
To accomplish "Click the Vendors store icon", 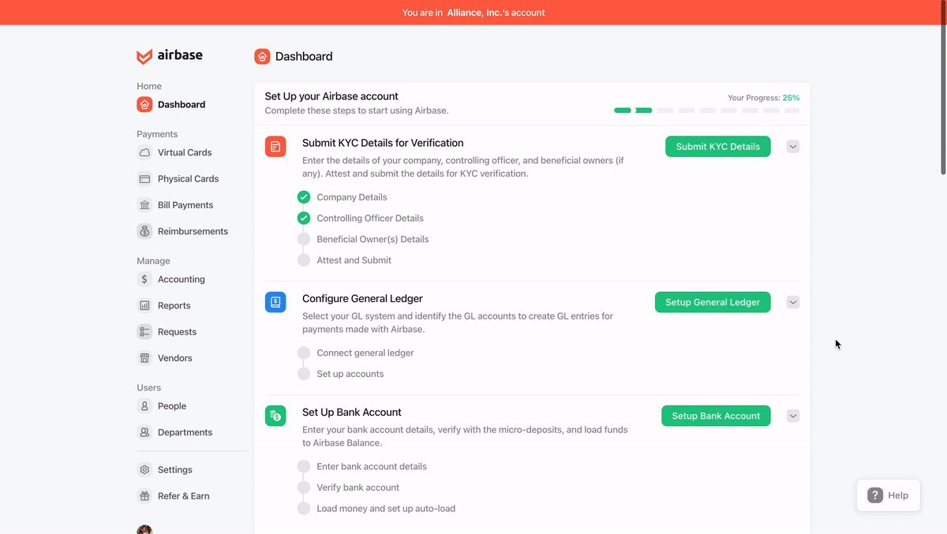I will [144, 358].
